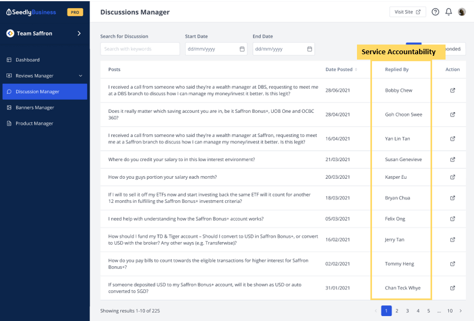Open action link for Chan Teck Whye's row
This screenshot has width=474, height=321.
pyautogui.click(x=453, y=288)
